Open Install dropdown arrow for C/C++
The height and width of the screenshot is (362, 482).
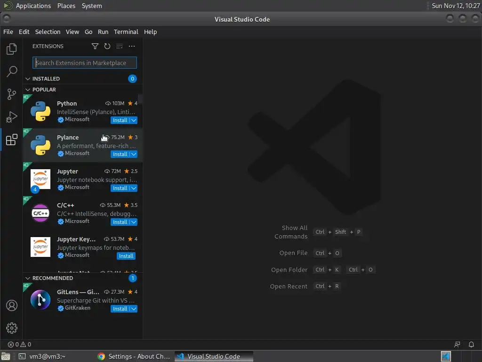134,222
